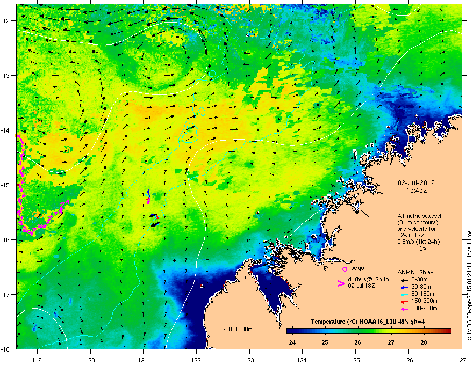Screen dimensions: 473x365
Task: Click the '80-150m' depth label
Action: point(422,294)
